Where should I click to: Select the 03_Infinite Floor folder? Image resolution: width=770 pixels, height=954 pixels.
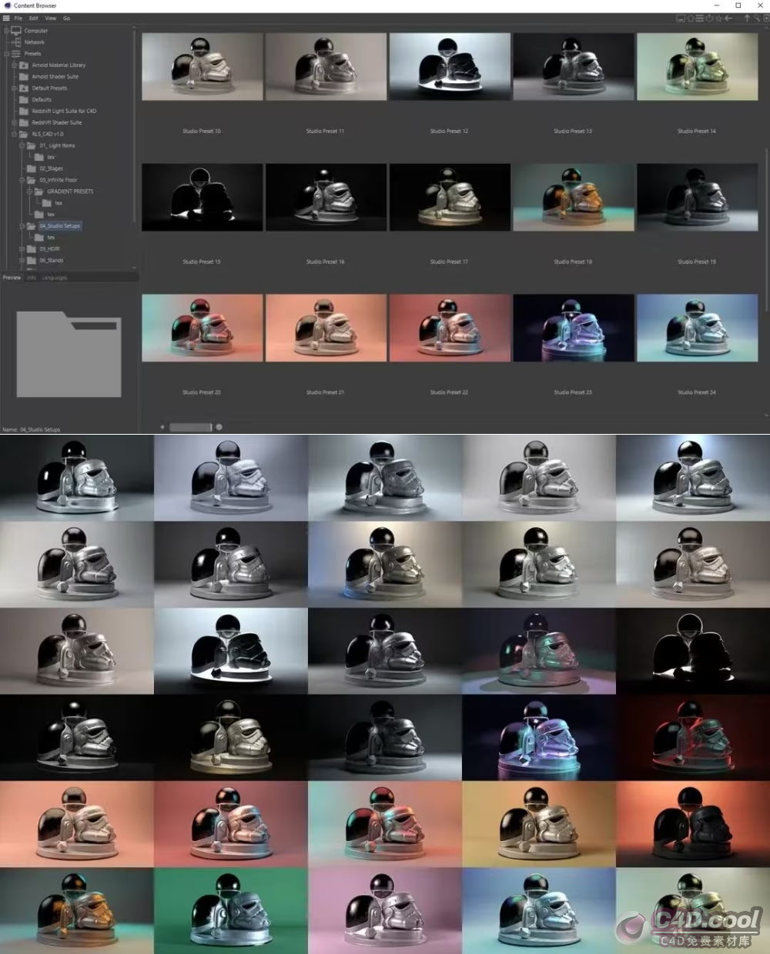tap(59, 180)
